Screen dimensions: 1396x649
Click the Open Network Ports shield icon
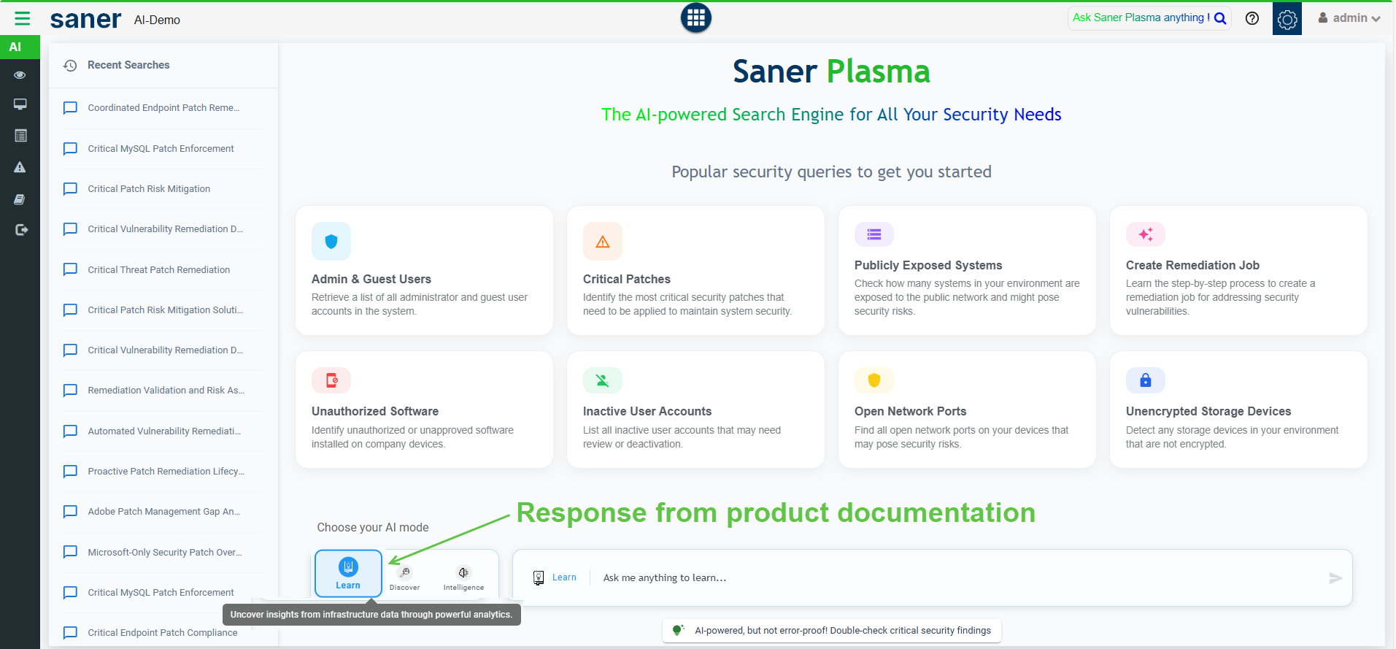pos(874,380)
